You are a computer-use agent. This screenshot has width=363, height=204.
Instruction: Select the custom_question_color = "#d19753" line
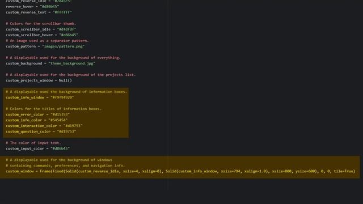41,131
